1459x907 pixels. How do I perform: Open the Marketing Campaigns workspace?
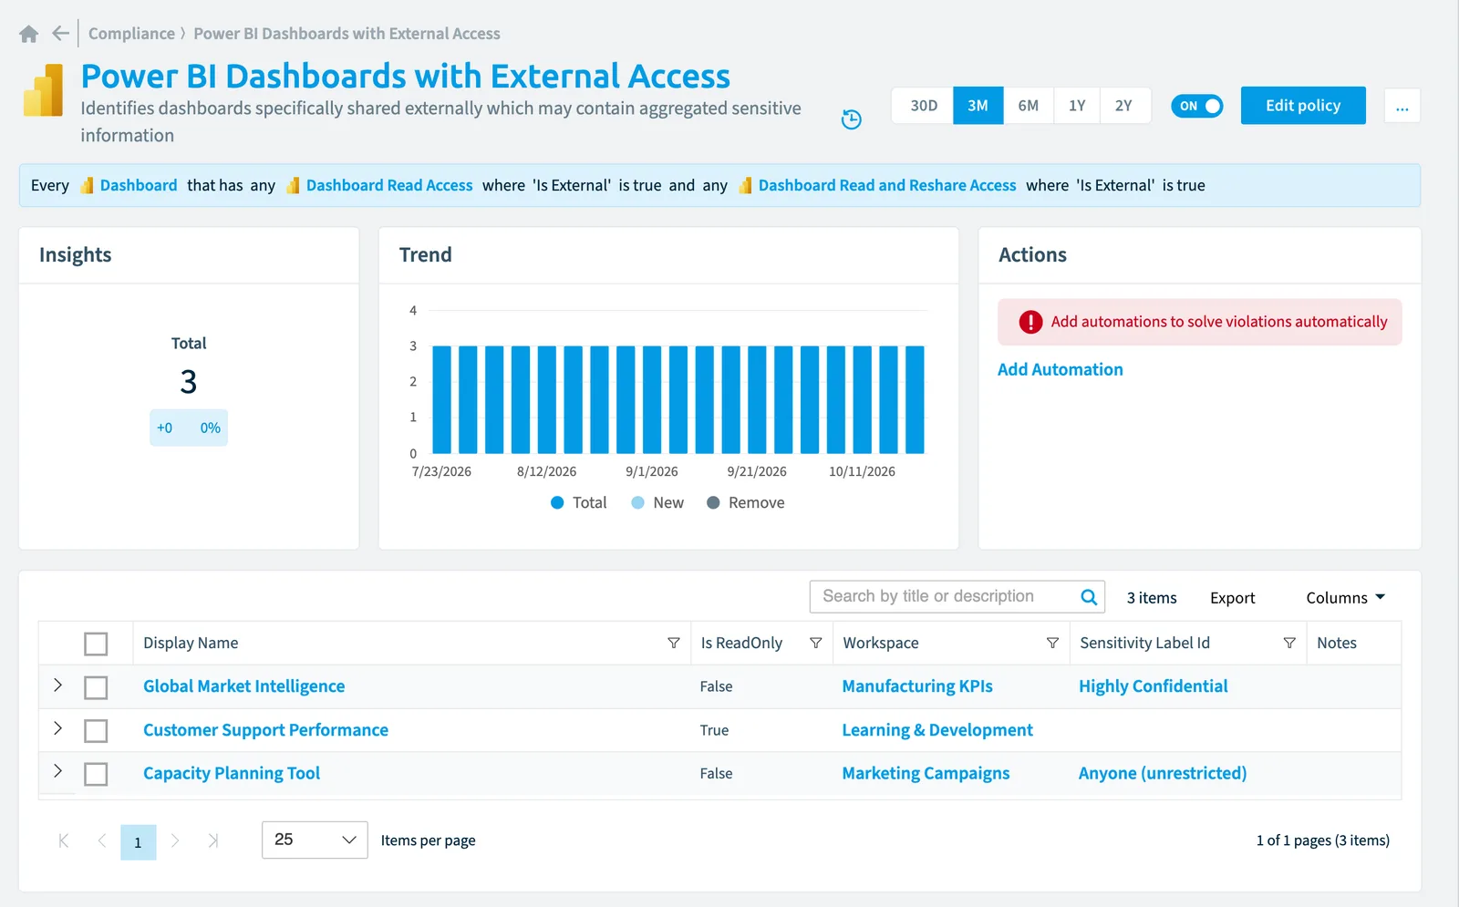[x=926, y=773]
